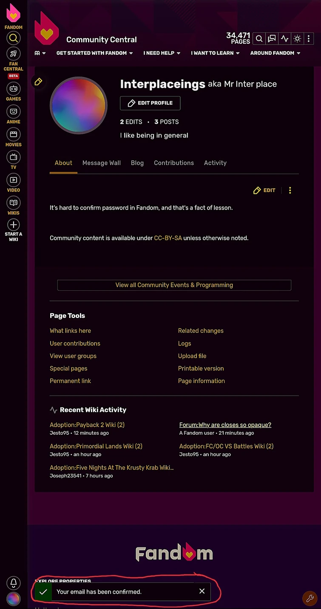Switch to the Contributions tab

174,163
